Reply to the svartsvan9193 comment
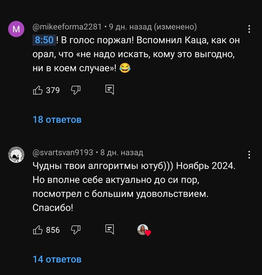The width and height of the screenshot is (262, 275). pos(109,230)
